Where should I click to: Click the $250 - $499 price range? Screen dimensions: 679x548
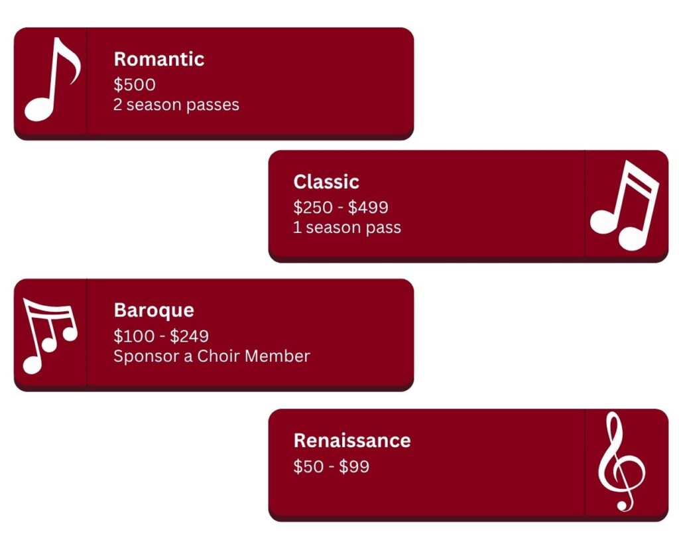[x=341, y=207]
